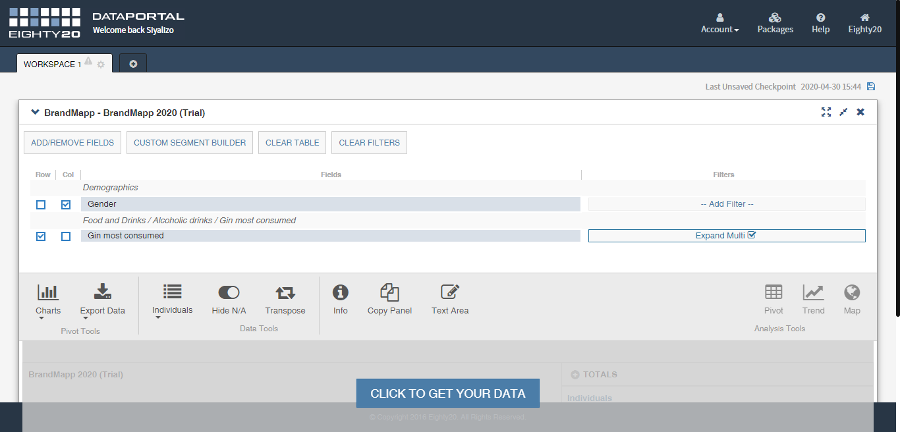900x432 pixels.
Task: Expand the BrandMapp panel to fullscreen
Action: [x=826, y=112]
